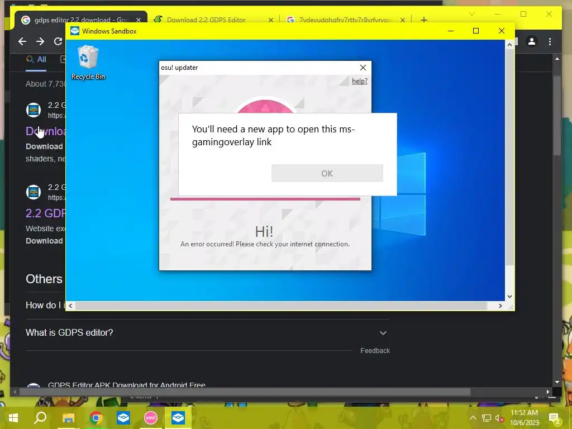572x429 pixels.
Task: Open Windows taskbar search
Action: [x=40, y=418]
